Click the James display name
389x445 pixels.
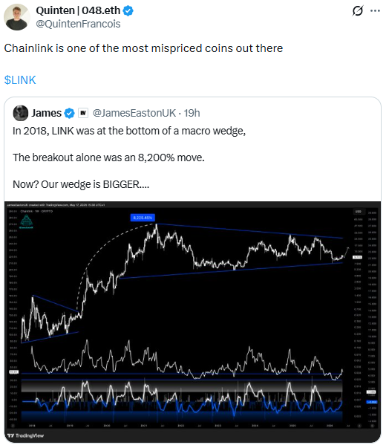tap(47, 113)
